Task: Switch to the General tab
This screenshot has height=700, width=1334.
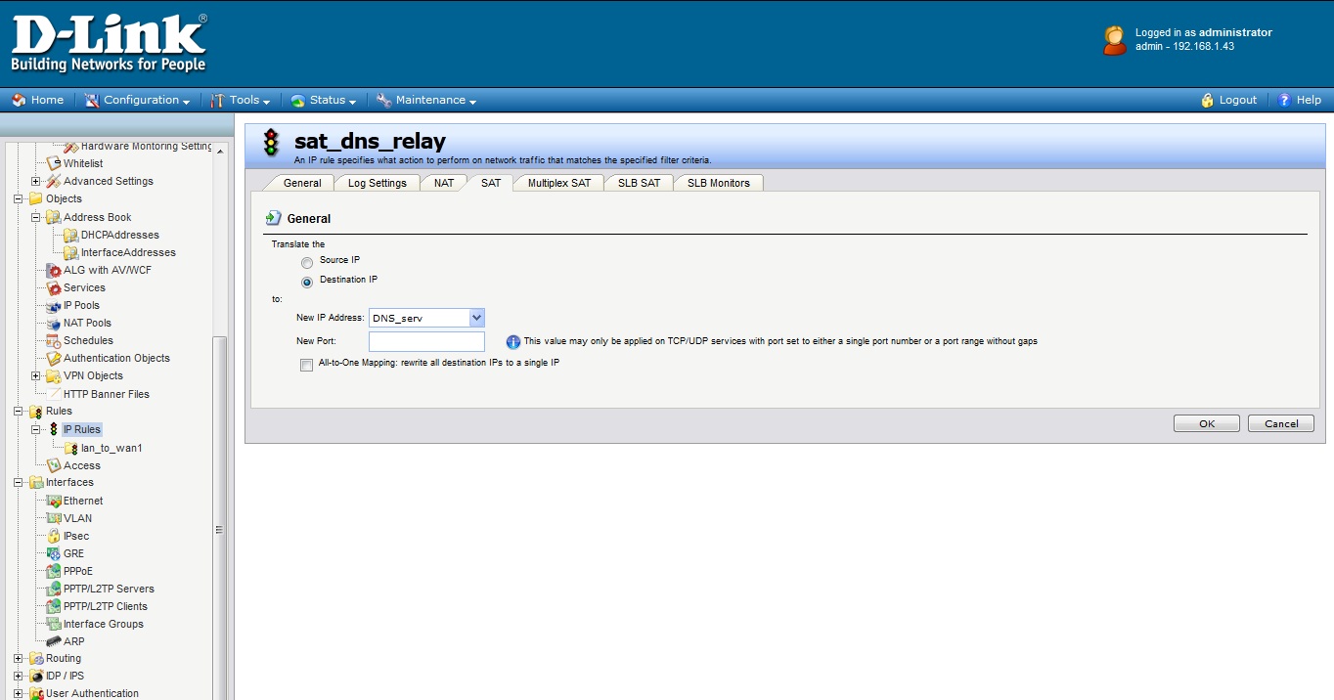Action: (301, 183)
